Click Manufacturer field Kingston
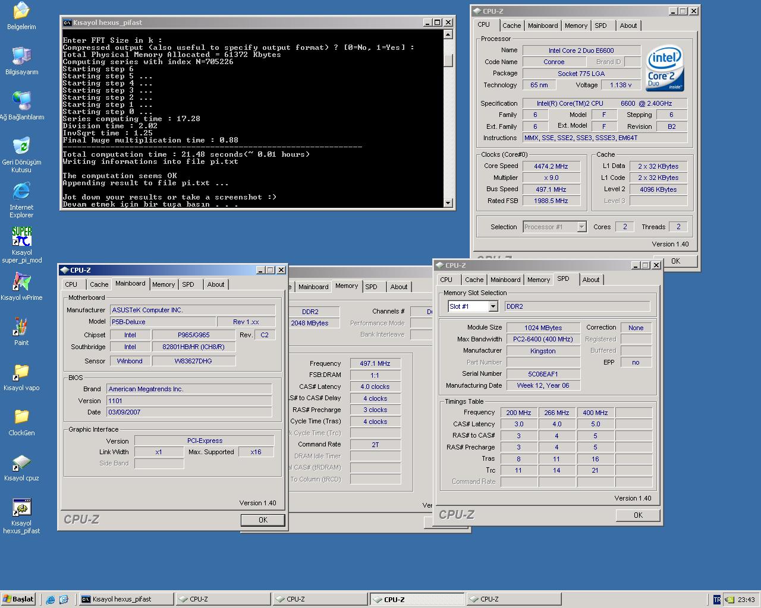Screen dimensions: 761x608 point(543,351)
